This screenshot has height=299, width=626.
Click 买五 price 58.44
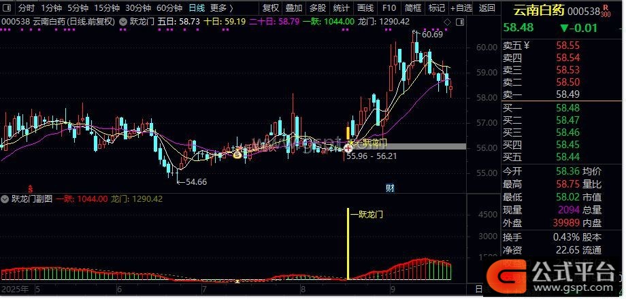pyautogui.click(x=568, y=157)
